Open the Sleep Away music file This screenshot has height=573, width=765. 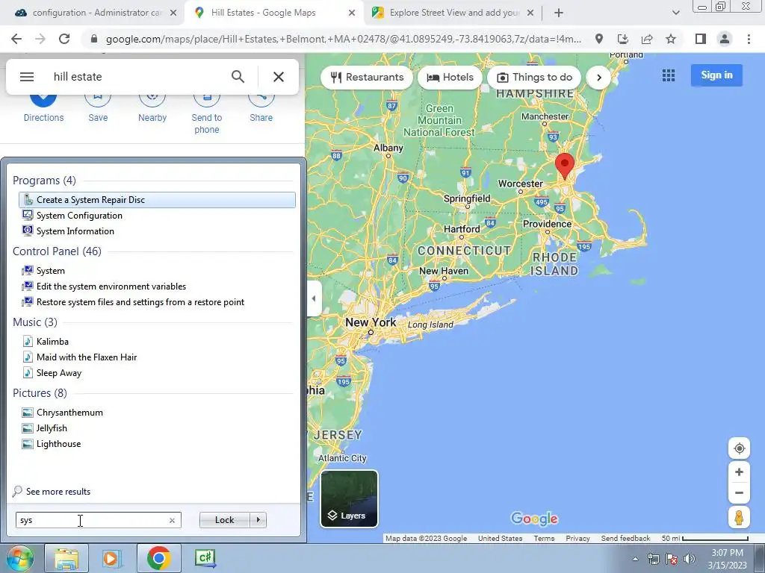coord(157,373)
